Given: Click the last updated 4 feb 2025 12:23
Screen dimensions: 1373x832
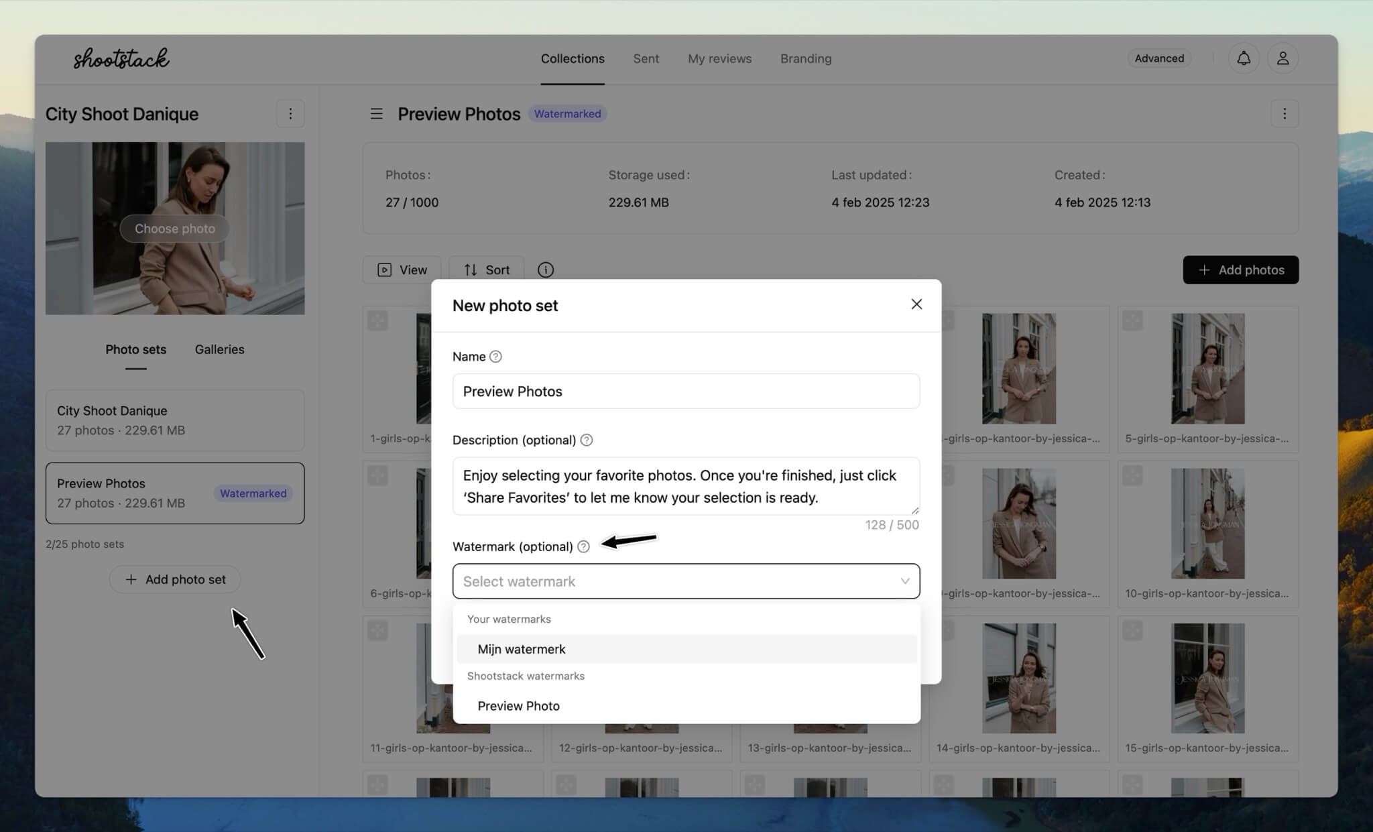Looking at the screenshot, I should coord(880,202).
